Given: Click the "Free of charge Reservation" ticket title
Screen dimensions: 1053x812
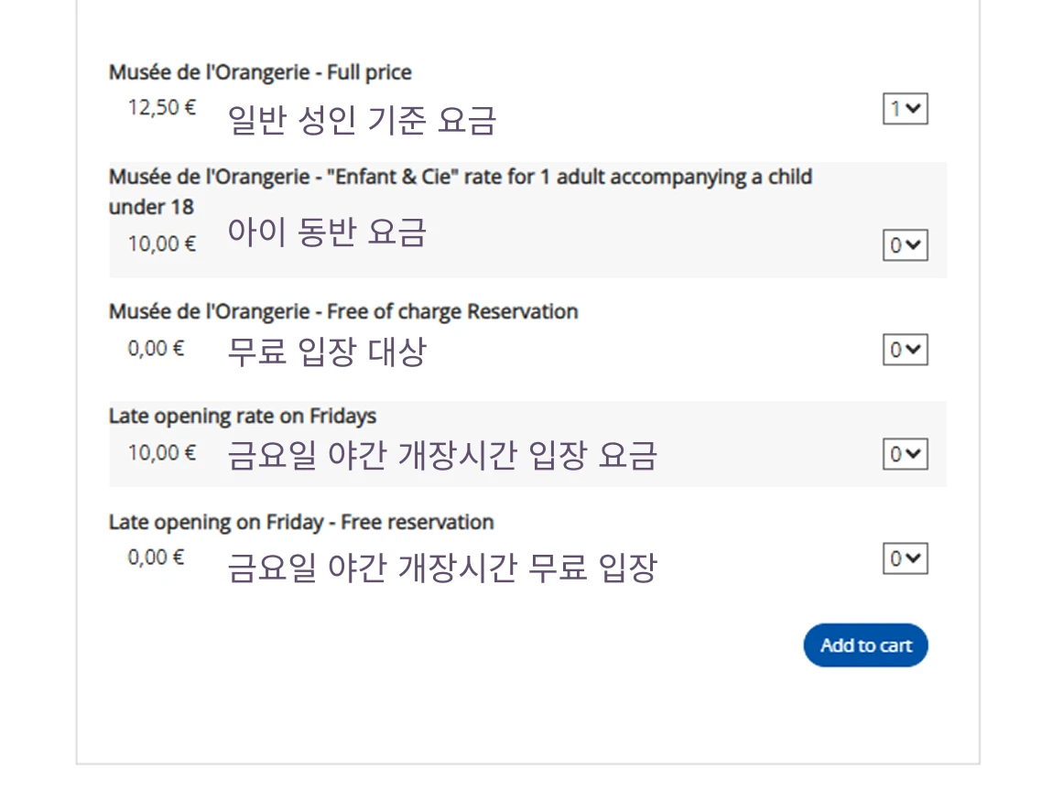Looking at the screenshot, I should 343,311.
